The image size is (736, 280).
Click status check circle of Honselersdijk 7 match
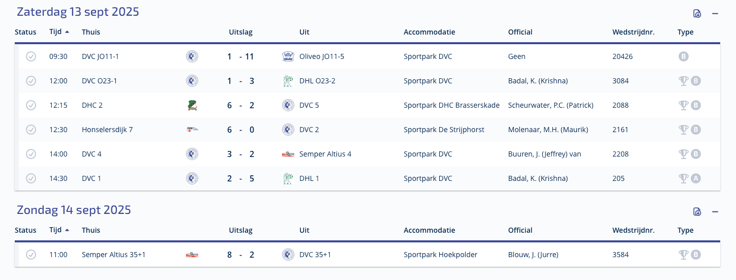[31, 130]
